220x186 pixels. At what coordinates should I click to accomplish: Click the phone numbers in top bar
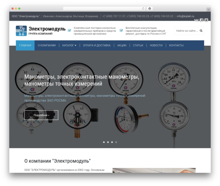138,16
